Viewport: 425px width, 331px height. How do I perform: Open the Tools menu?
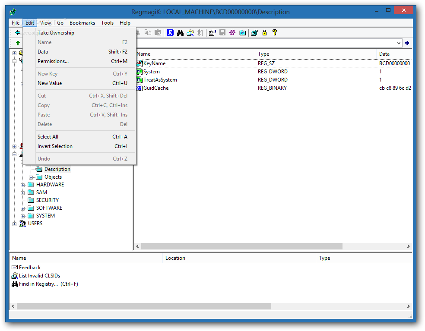point(108,23)
